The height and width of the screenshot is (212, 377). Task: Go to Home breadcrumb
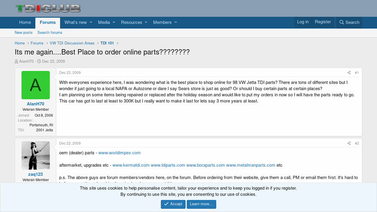click(x=20, y=43)
